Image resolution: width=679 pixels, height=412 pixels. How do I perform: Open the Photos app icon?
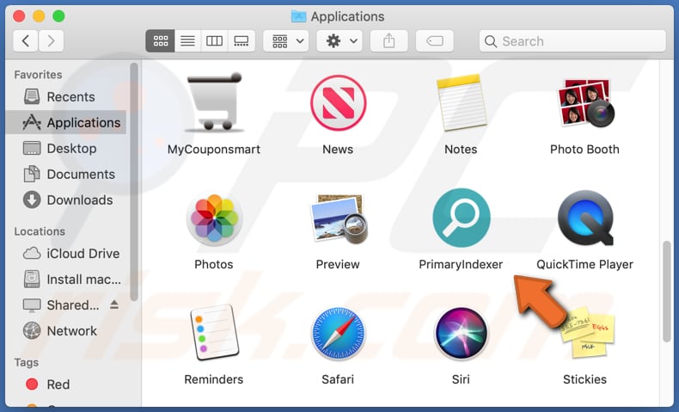click(x=213, y=219)
